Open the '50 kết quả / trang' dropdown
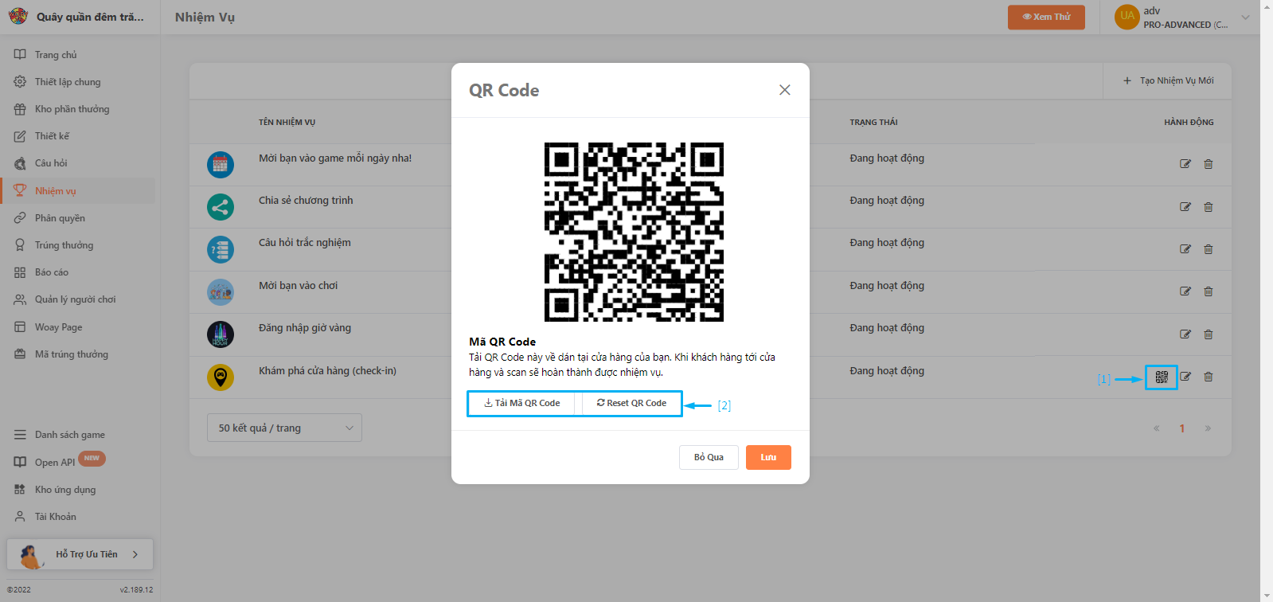This screenshot has width=1273, height=602. tap(284, 428)
